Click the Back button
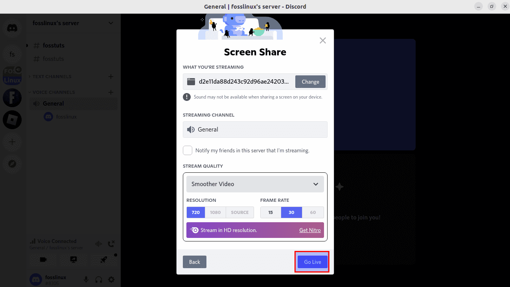Screen dimensions: 510x287 point(195,262)
